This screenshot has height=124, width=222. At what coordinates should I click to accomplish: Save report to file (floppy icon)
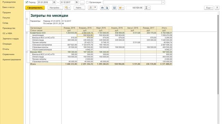pos(114,8)
